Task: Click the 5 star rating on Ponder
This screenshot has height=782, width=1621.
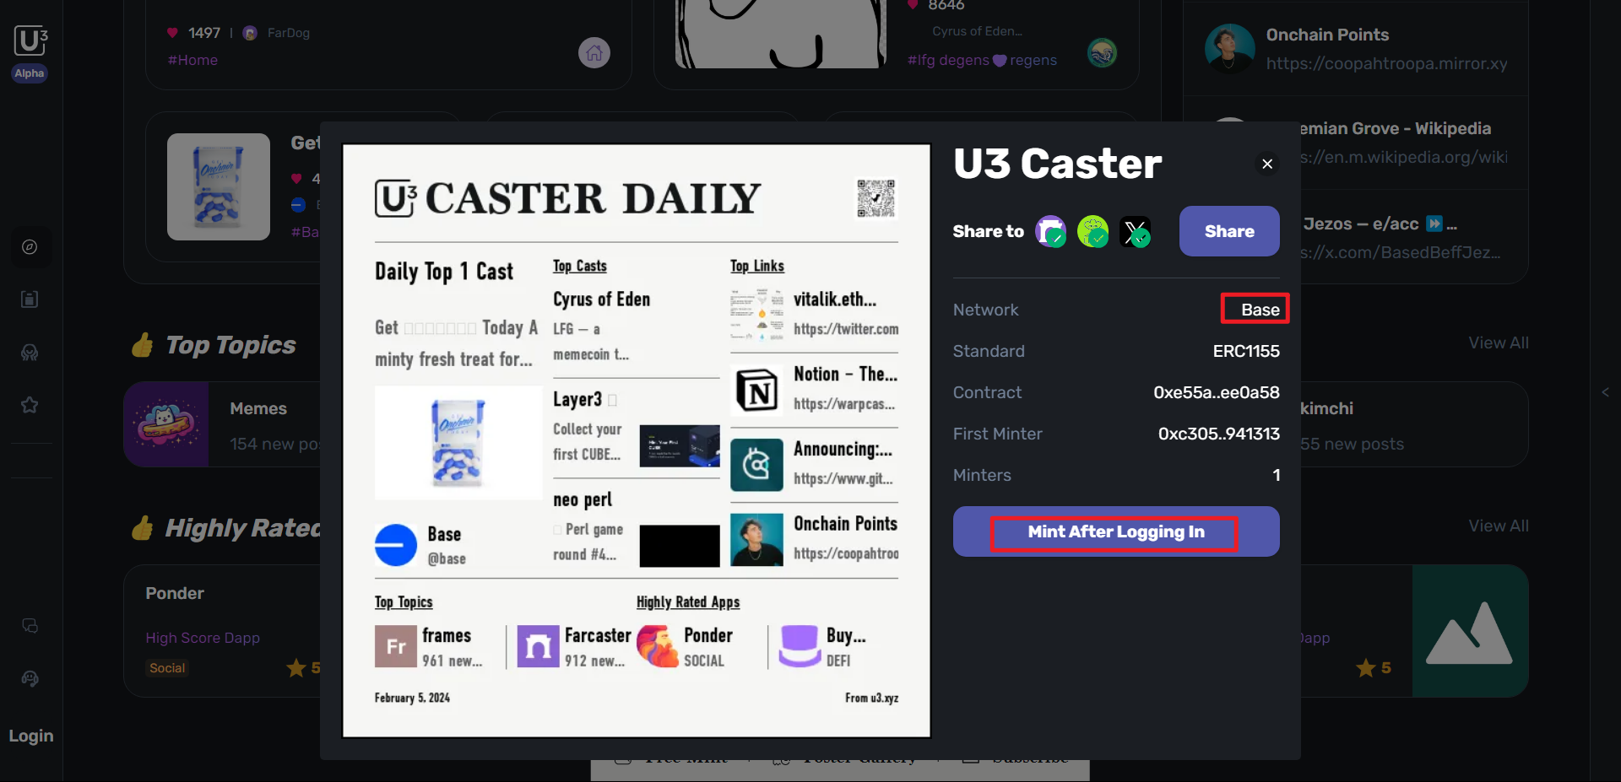Action: 304,668
